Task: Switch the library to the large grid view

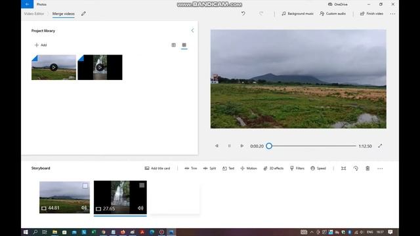Action: (173, 45)
